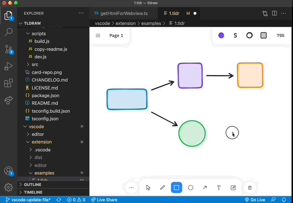The height and width of the screenshot is (203, 293).
Task: Click the open changes compare icon
Action: pos(265,13)
